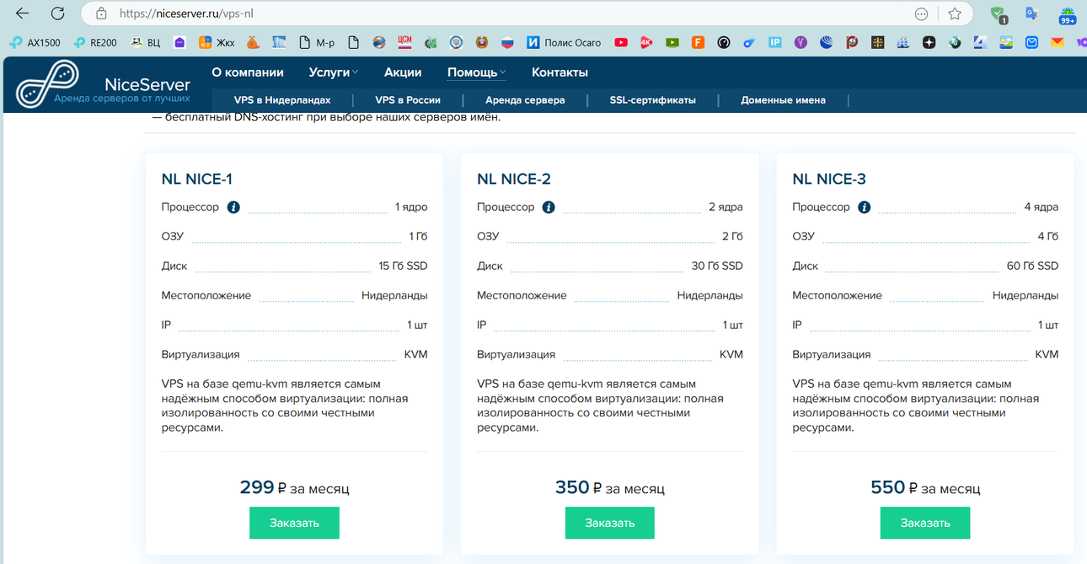Click the 299 ₽ за месяц price
The image size is (1087, 564).
(x=294, y=487)
